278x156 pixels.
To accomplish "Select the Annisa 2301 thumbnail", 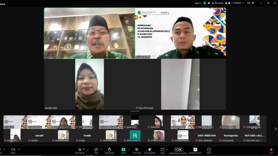I will 16,136.
